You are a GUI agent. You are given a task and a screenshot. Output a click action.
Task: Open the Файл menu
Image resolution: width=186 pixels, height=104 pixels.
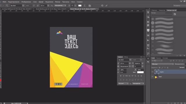click(4, 2)
